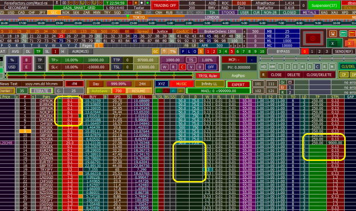356x211 pixels.
Task: Click the olive person icon below MUSIC
Action: tap(181, 91)
